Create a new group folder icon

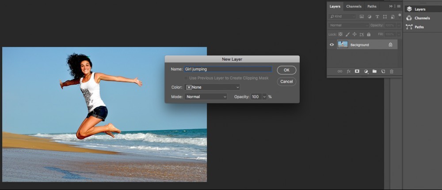(x=374, y=71)
